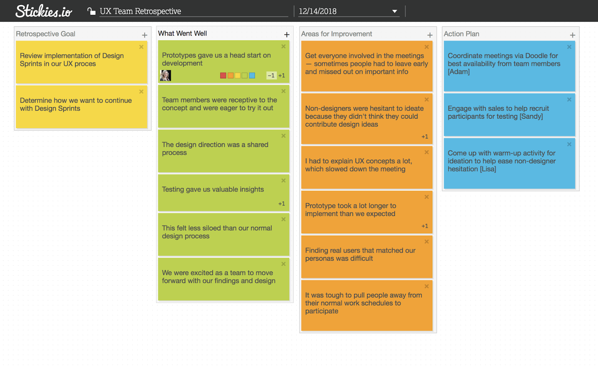Delete the "Testing gave us valuable insights" sticky
Viewport: 598px width, 367px height.
pos(283,180)
